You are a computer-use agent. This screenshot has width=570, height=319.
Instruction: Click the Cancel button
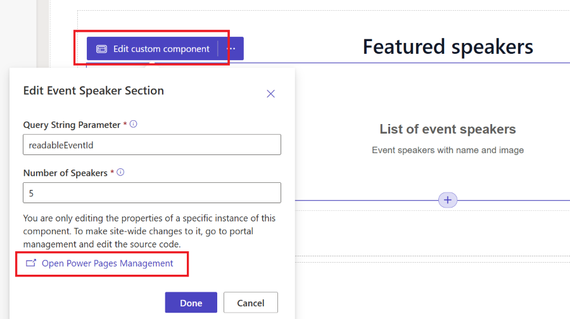250,303
